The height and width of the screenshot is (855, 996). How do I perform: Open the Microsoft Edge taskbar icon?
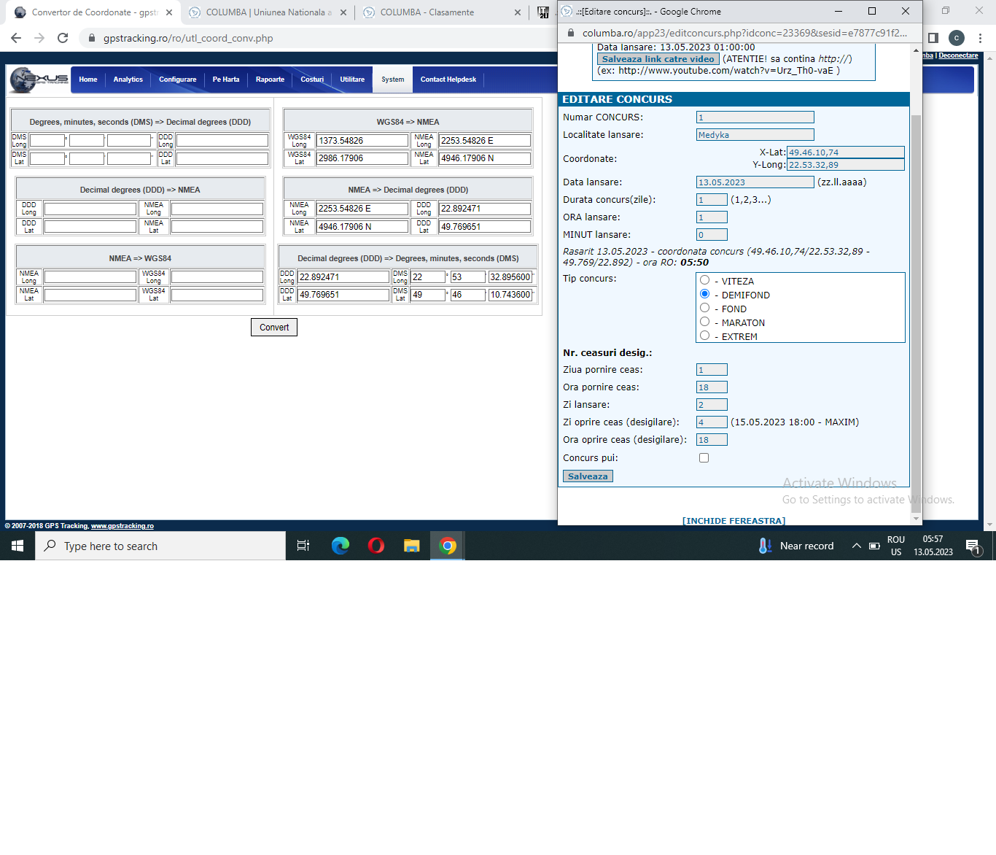341,546
